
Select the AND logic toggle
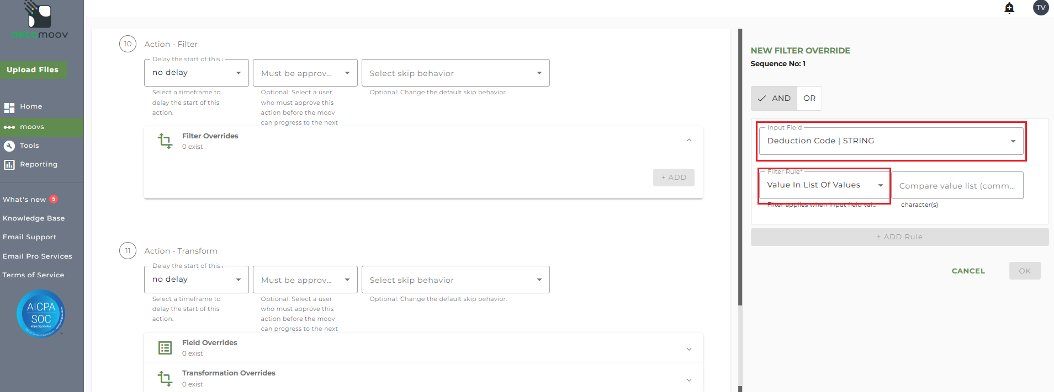point(774,98)
